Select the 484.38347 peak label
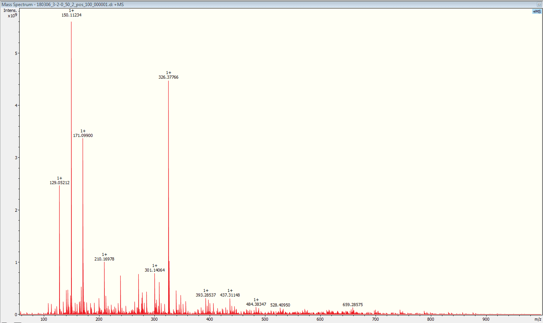This screenshot has width=543, height=323. [x=256, y=304]
